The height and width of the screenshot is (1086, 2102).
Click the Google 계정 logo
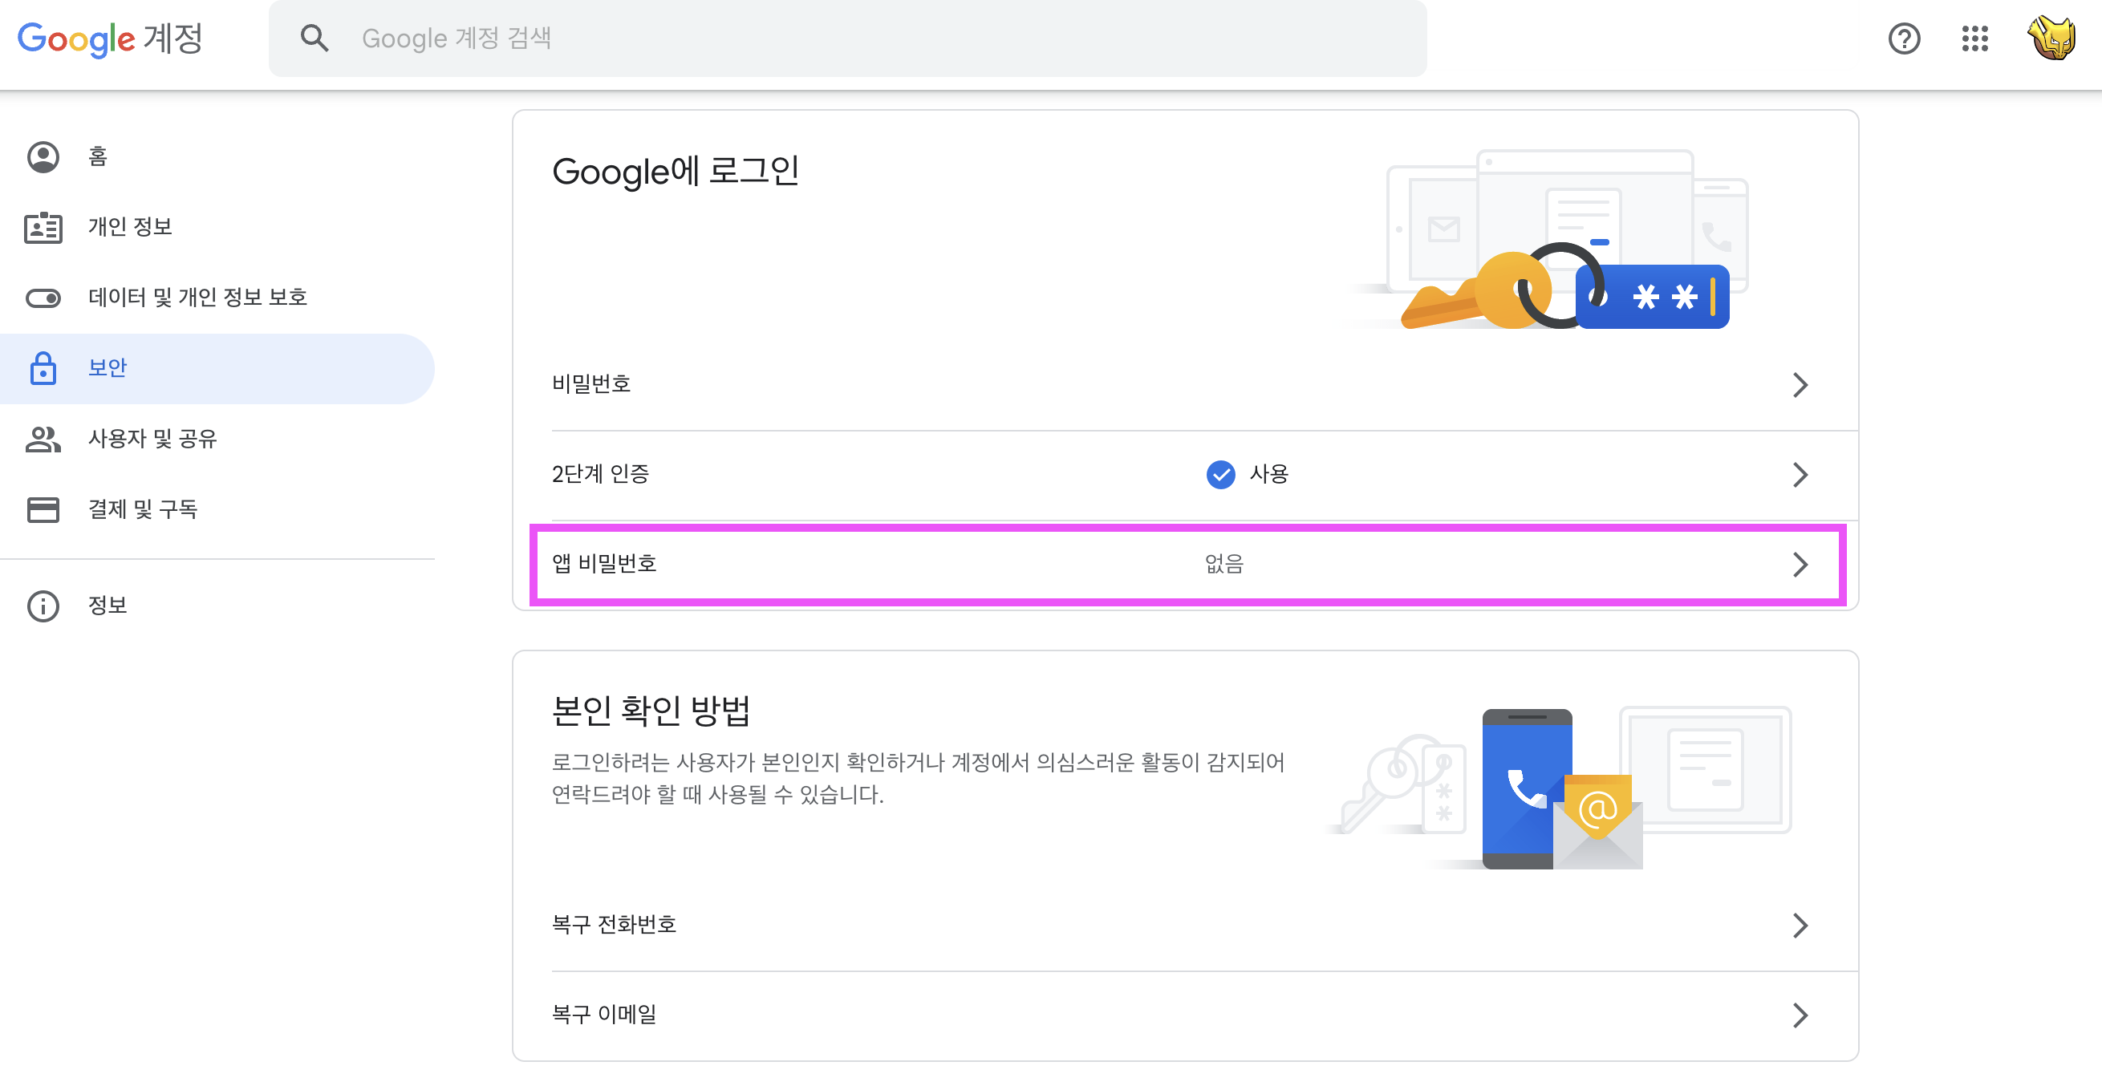(x=110, y=38)
